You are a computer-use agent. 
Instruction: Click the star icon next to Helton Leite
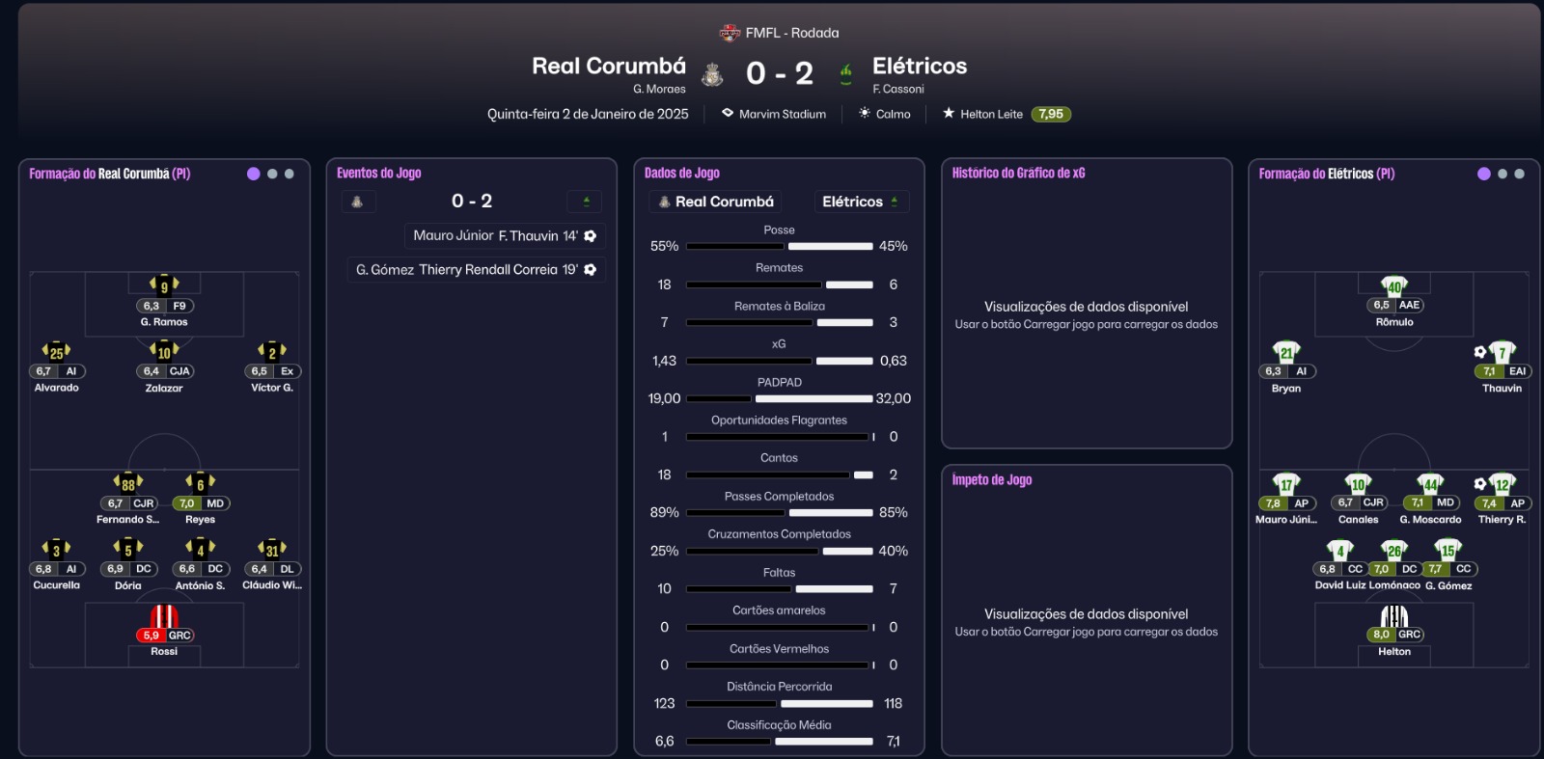(949, 114)
